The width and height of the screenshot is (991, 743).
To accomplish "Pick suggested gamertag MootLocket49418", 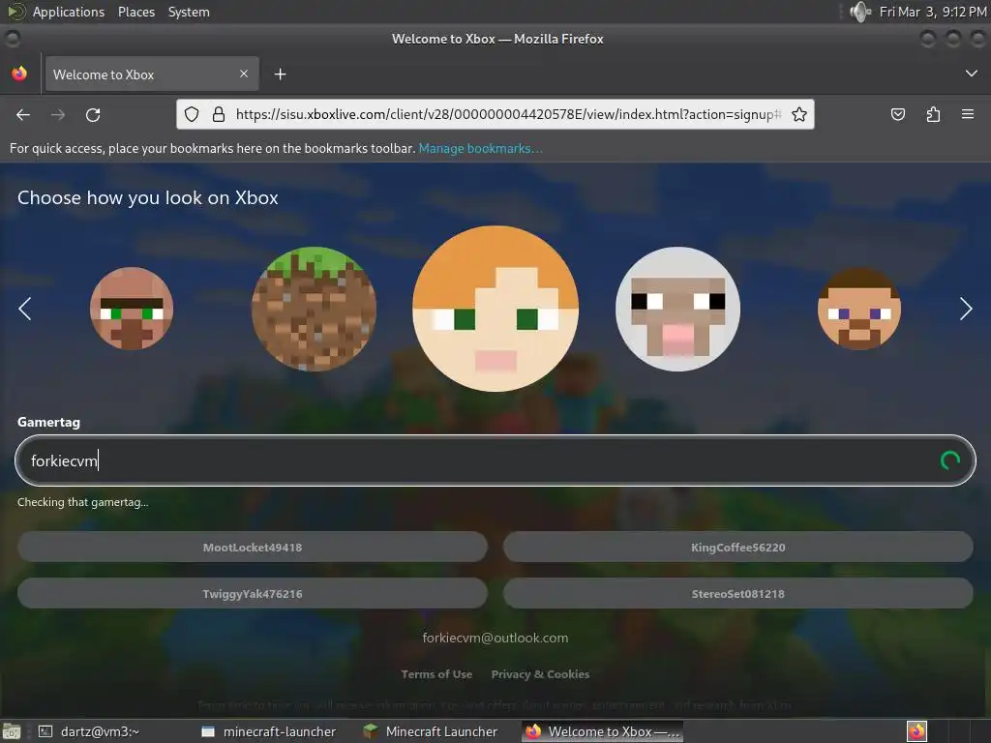I will point(253,548).
